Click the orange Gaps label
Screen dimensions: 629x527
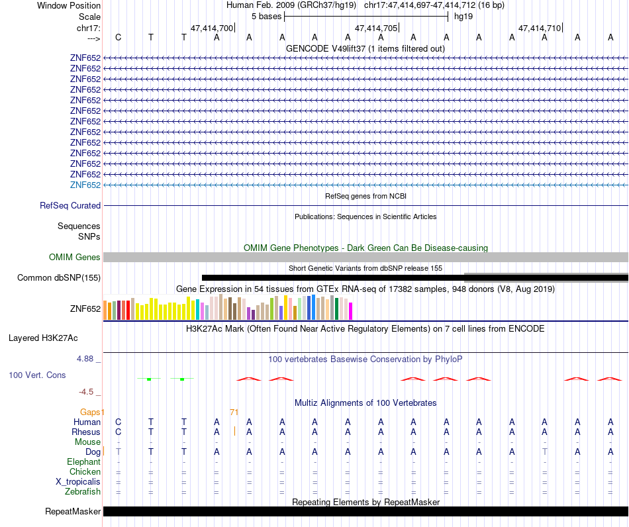click(90, 412)
